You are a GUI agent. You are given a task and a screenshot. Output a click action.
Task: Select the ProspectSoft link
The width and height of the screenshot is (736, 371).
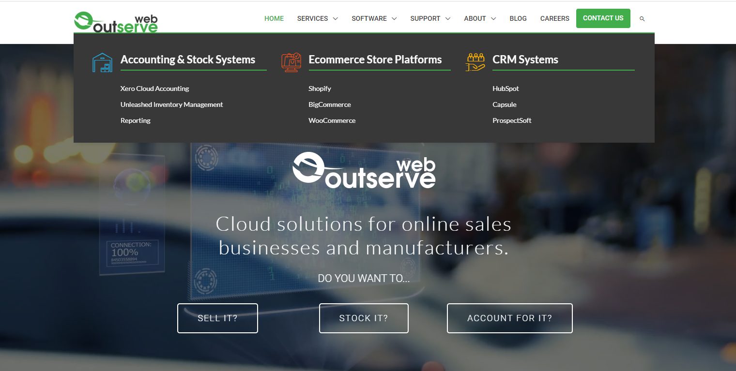(x=512, y=120)
